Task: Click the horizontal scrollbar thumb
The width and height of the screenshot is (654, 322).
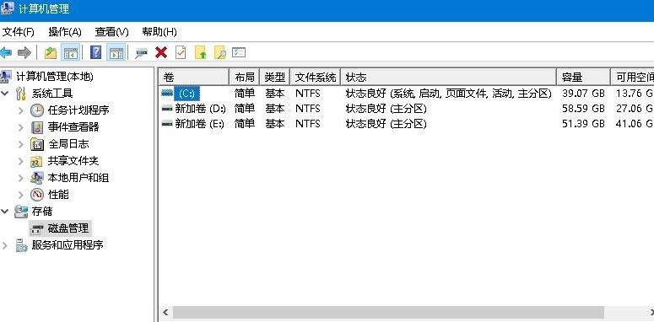Action: pos(388,313)
